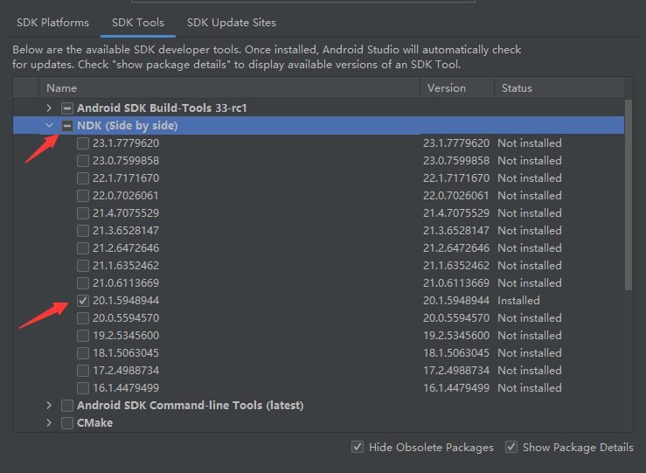Viewport: 646px width, 473px height.
Task: Select the CMake row label
Action: pos(94,423)
